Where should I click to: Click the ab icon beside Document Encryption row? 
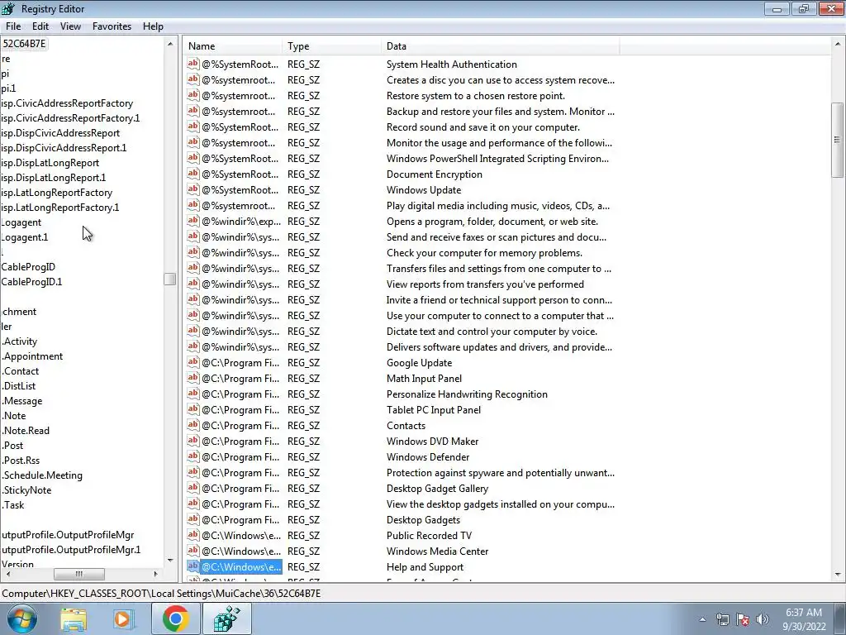[x=193, y=174]
